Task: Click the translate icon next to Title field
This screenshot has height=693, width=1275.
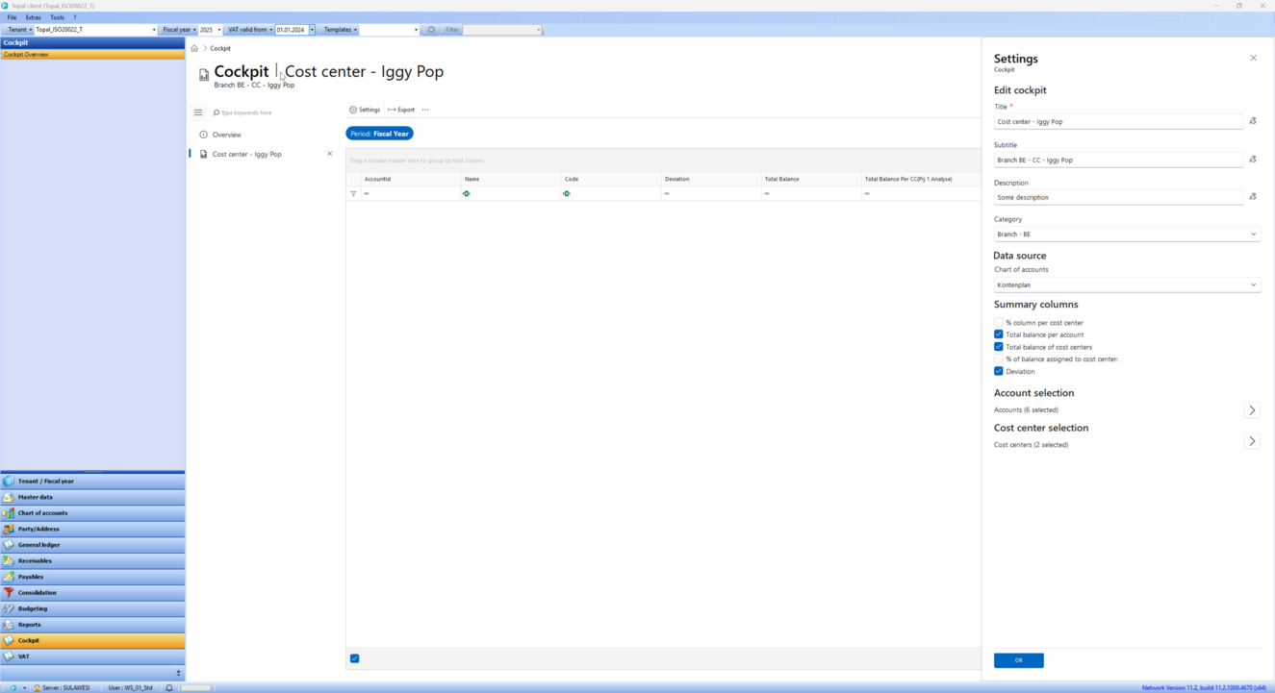Action: [1252, 121]
